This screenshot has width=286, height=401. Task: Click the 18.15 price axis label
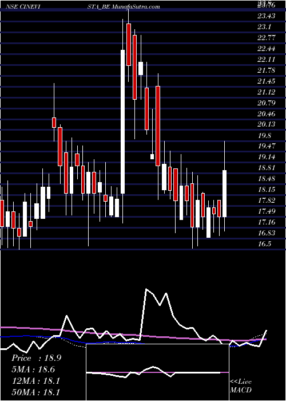coord(267,190)
